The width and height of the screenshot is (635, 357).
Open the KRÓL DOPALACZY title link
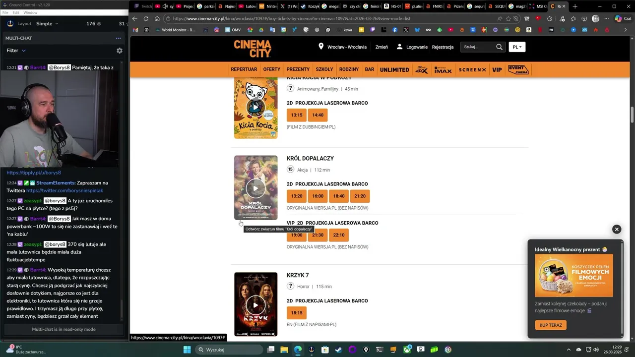point(310,159)
